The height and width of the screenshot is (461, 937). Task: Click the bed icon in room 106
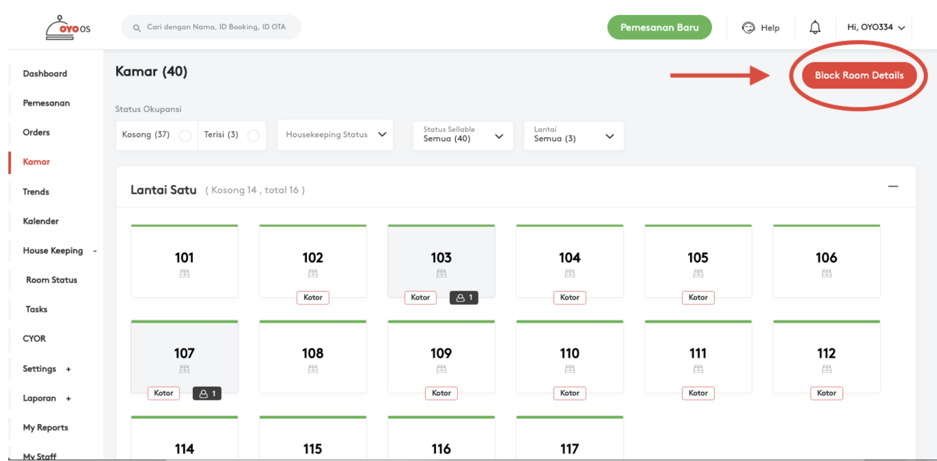[x=826, y=273]
